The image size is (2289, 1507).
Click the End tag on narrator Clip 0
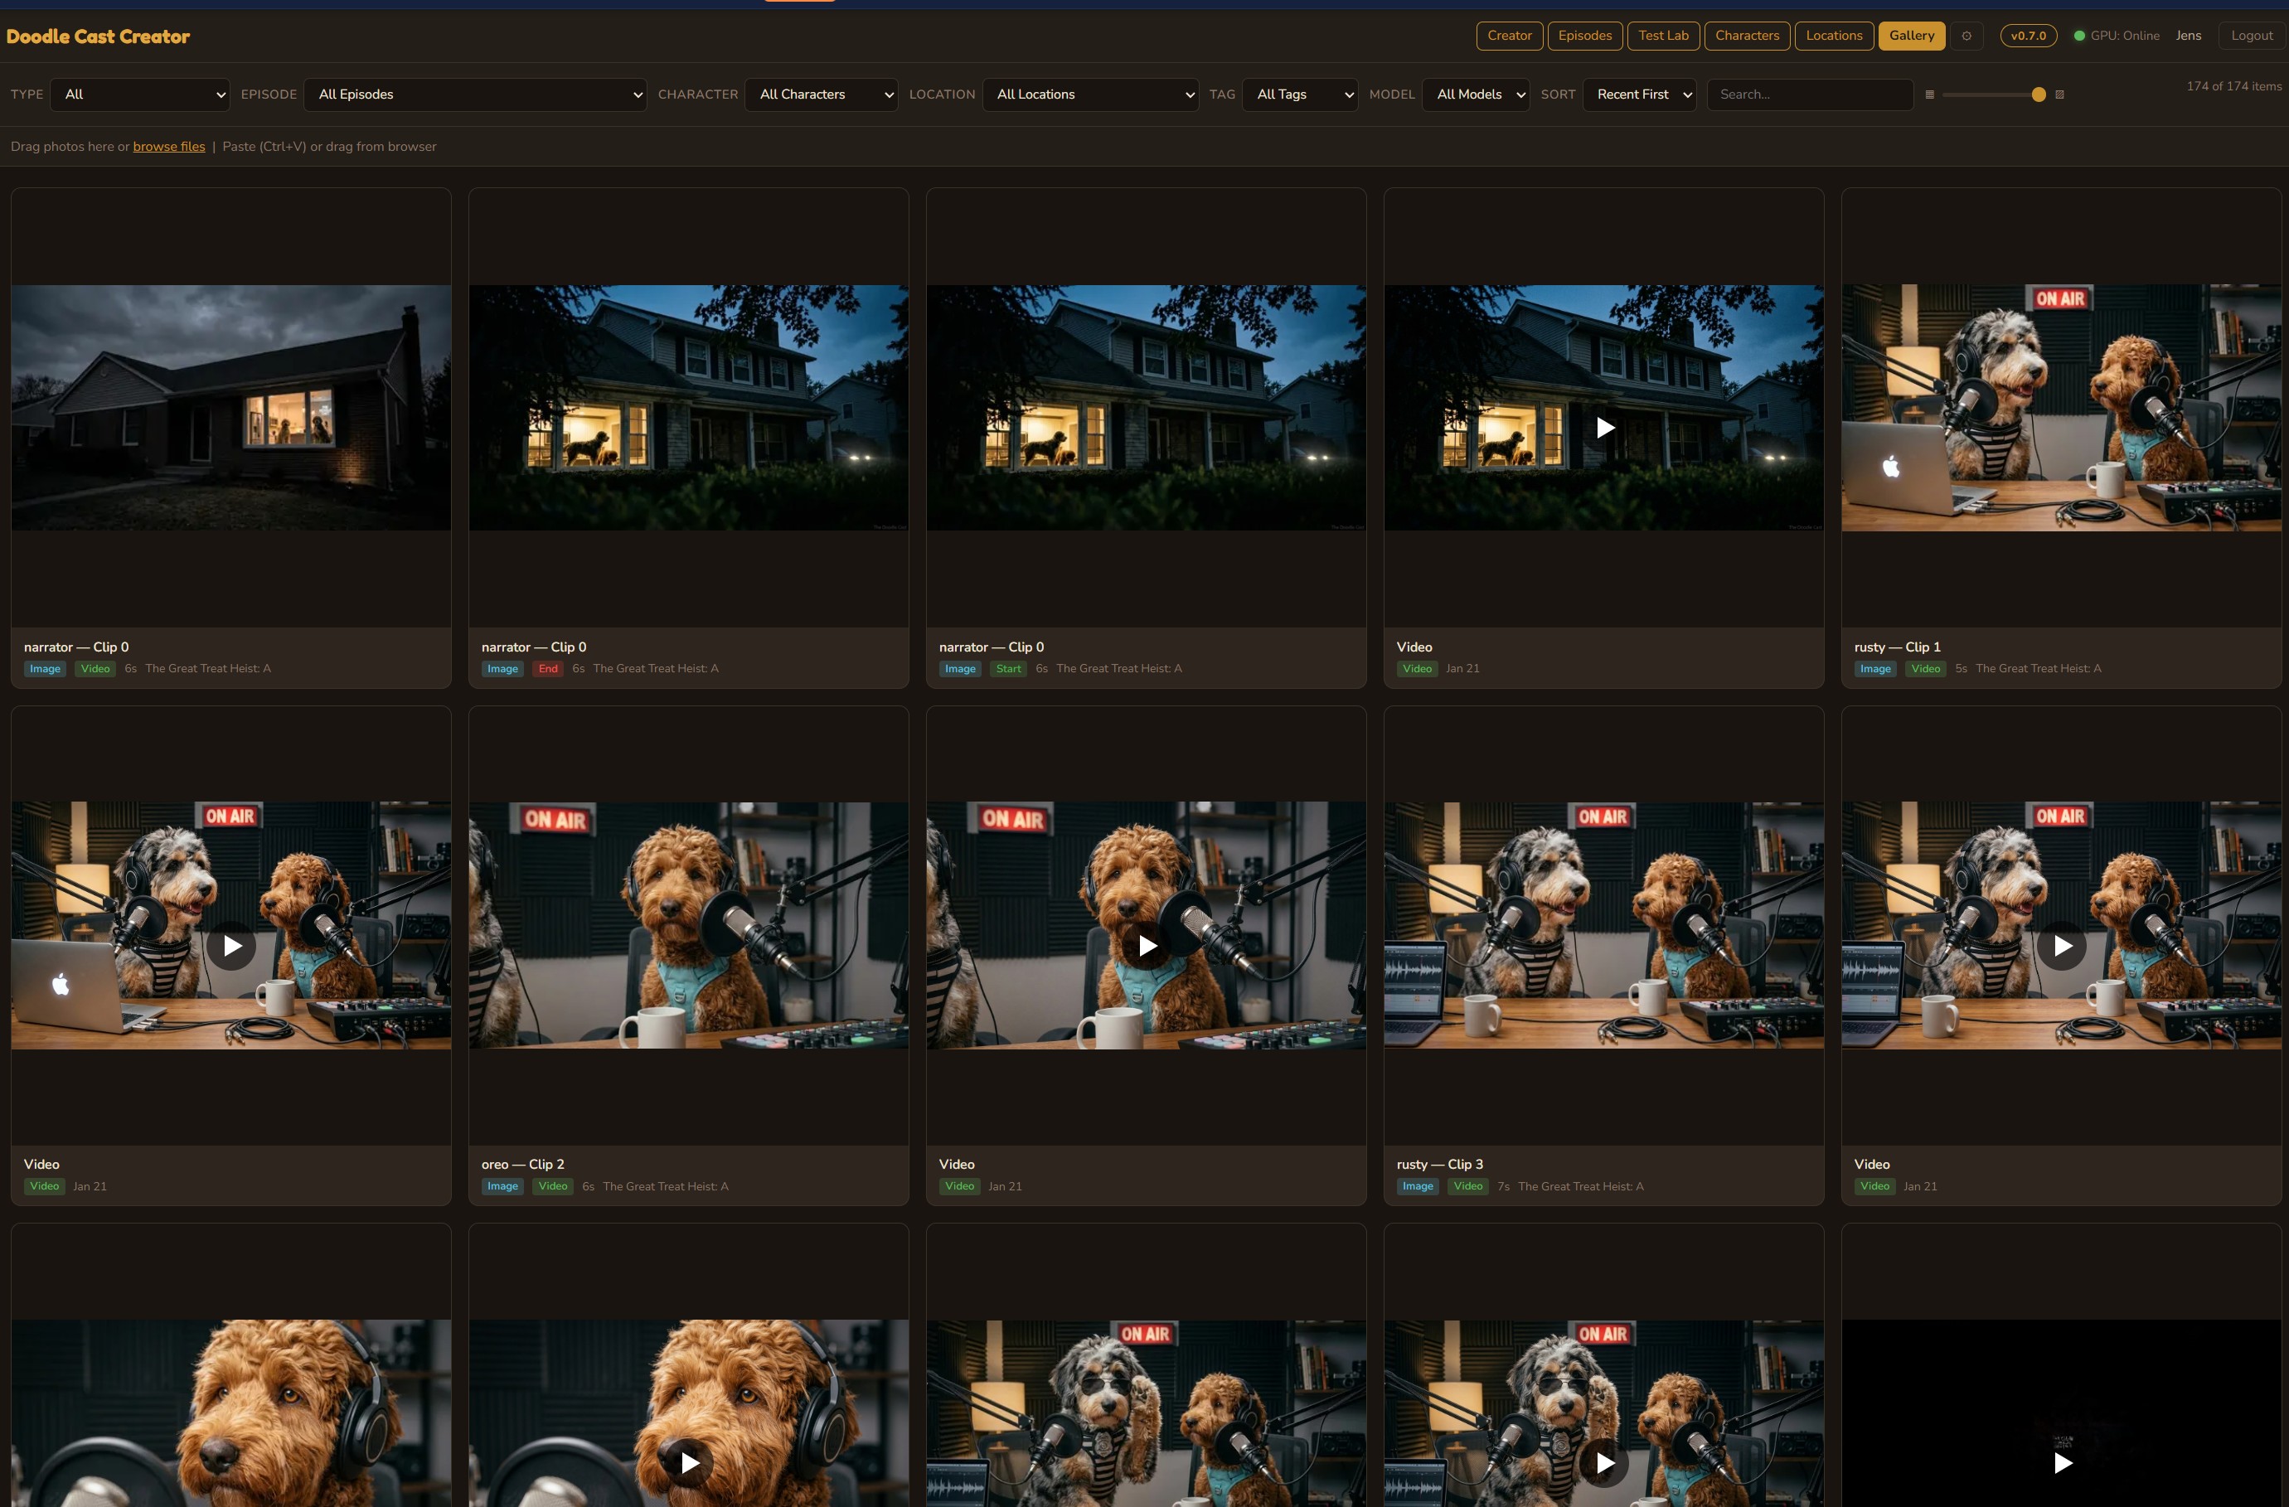(x=548, y=668)
